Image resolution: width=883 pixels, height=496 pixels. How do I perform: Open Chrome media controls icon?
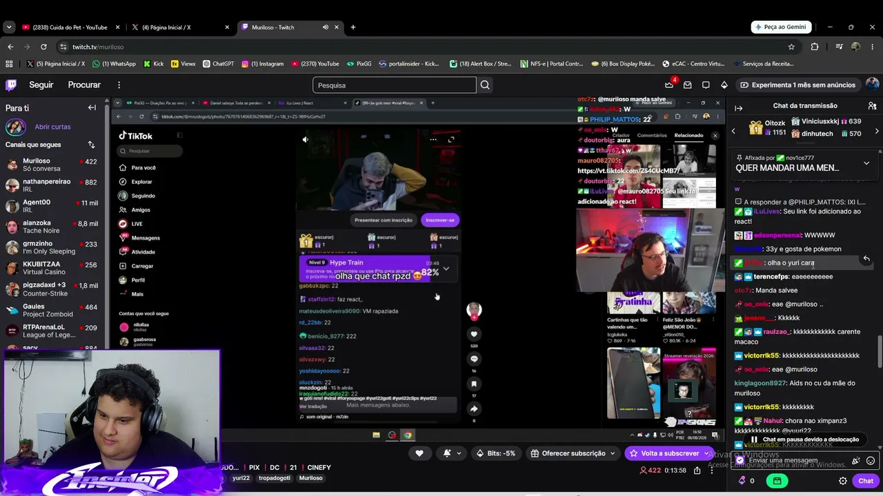point(839,47)
